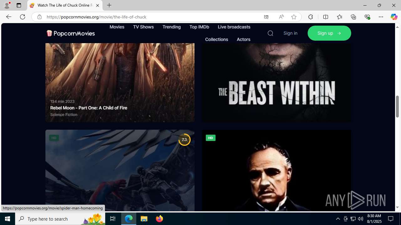Open Top IMDb menu item
The height and width of the screenshot is (225, 401).
coord(199,27)
